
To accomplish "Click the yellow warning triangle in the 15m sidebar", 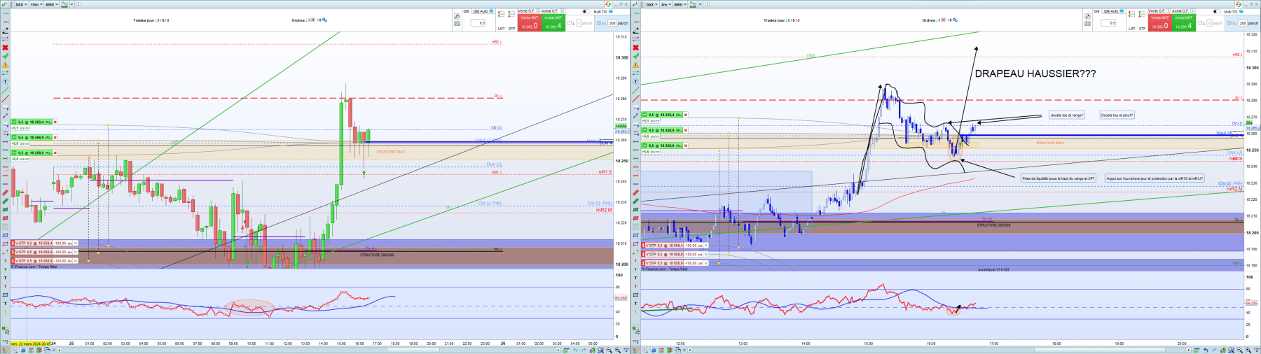I will pos(6,64).
